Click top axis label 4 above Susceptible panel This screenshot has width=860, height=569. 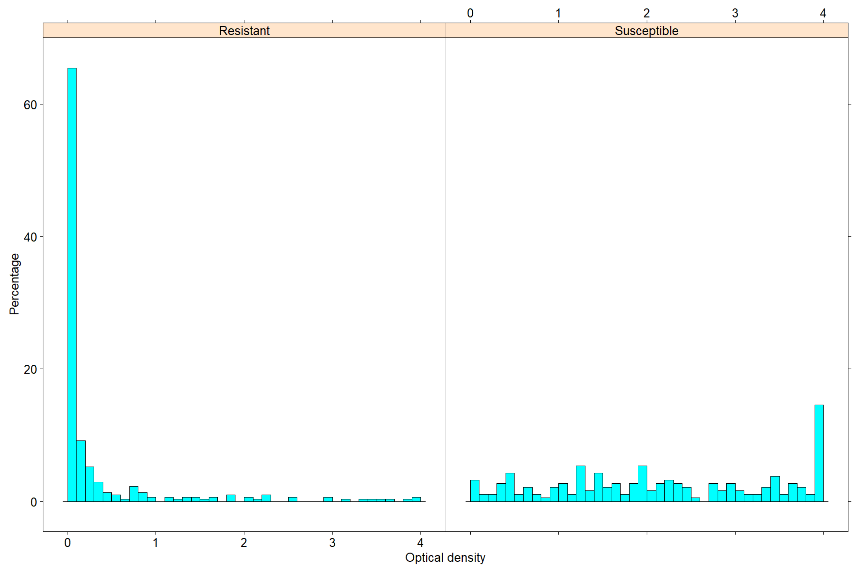(x=823, y=14)
